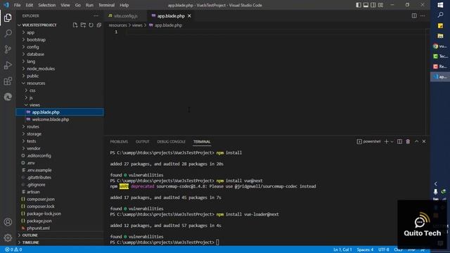Open the Terminal menu

tap(106, 5)
